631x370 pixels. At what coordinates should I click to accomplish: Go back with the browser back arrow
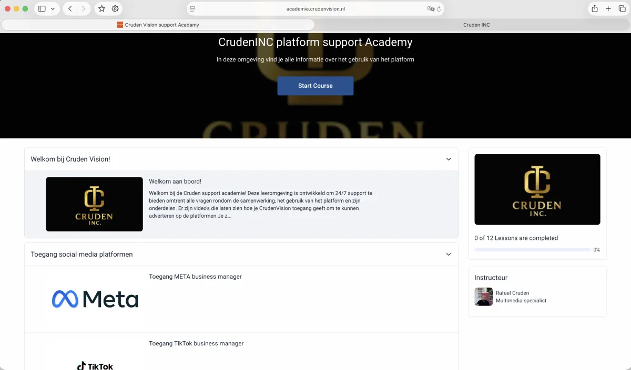pyautogui.click(x=70, y=9)
